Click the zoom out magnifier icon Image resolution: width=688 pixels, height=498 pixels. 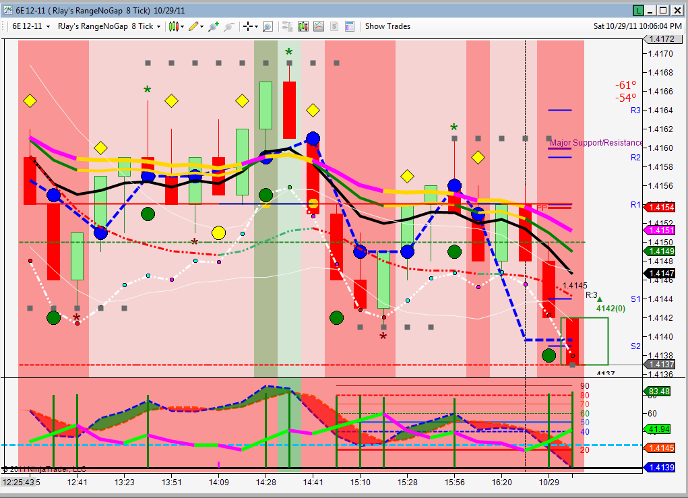229,26
